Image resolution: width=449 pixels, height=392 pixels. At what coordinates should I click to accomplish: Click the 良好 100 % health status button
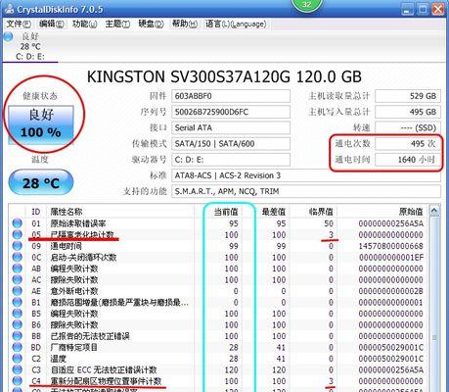coord(41,124)
